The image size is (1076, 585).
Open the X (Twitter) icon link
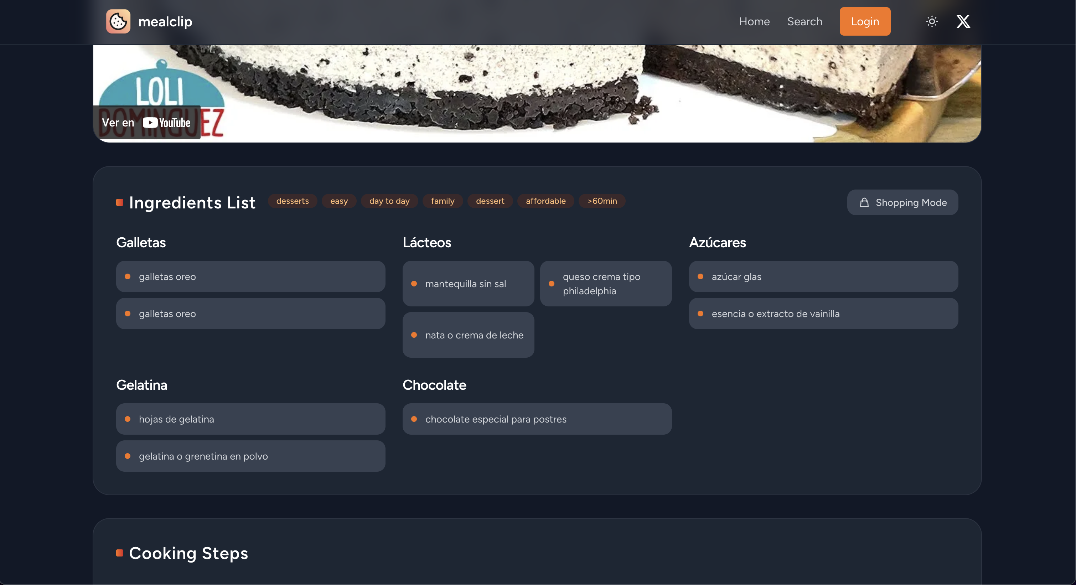963,21
